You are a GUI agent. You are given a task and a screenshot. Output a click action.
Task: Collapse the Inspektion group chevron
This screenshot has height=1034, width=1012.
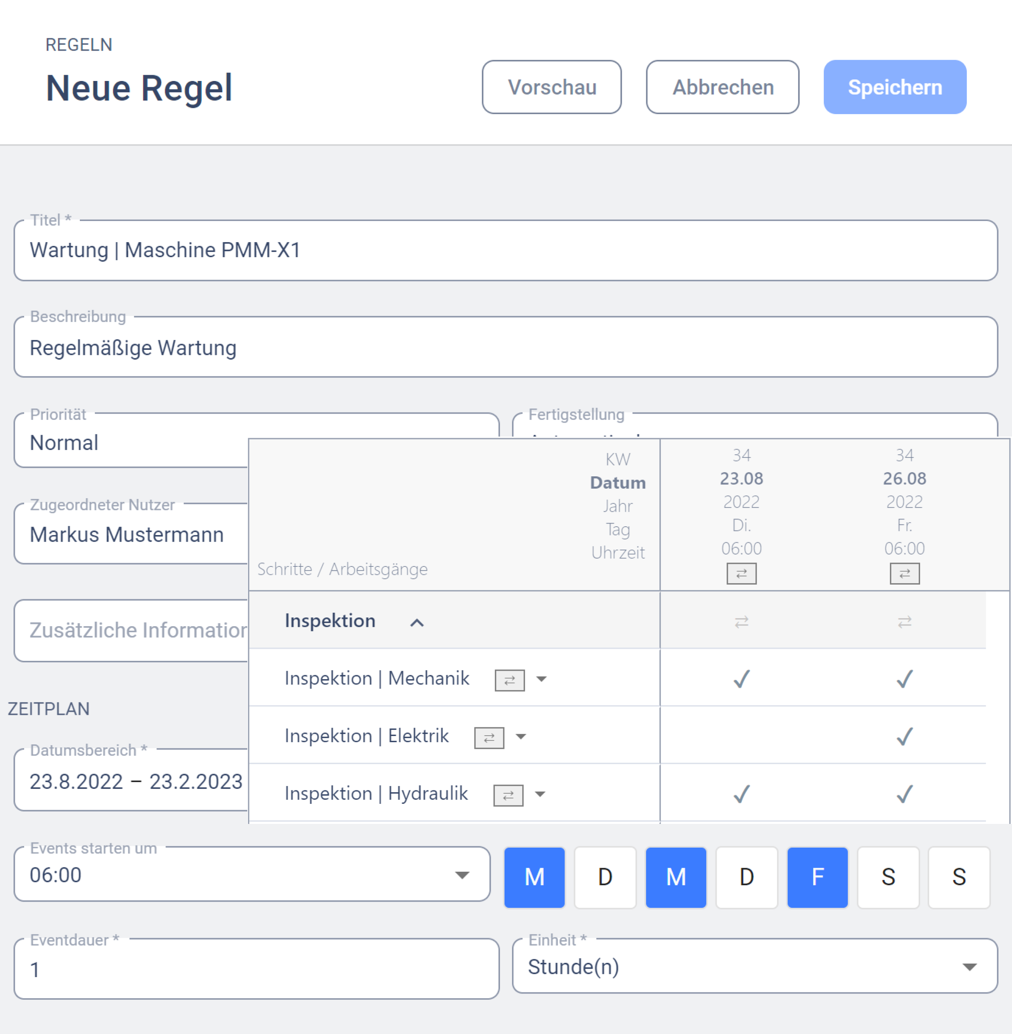pyautogui.click(x=417, y=622)
